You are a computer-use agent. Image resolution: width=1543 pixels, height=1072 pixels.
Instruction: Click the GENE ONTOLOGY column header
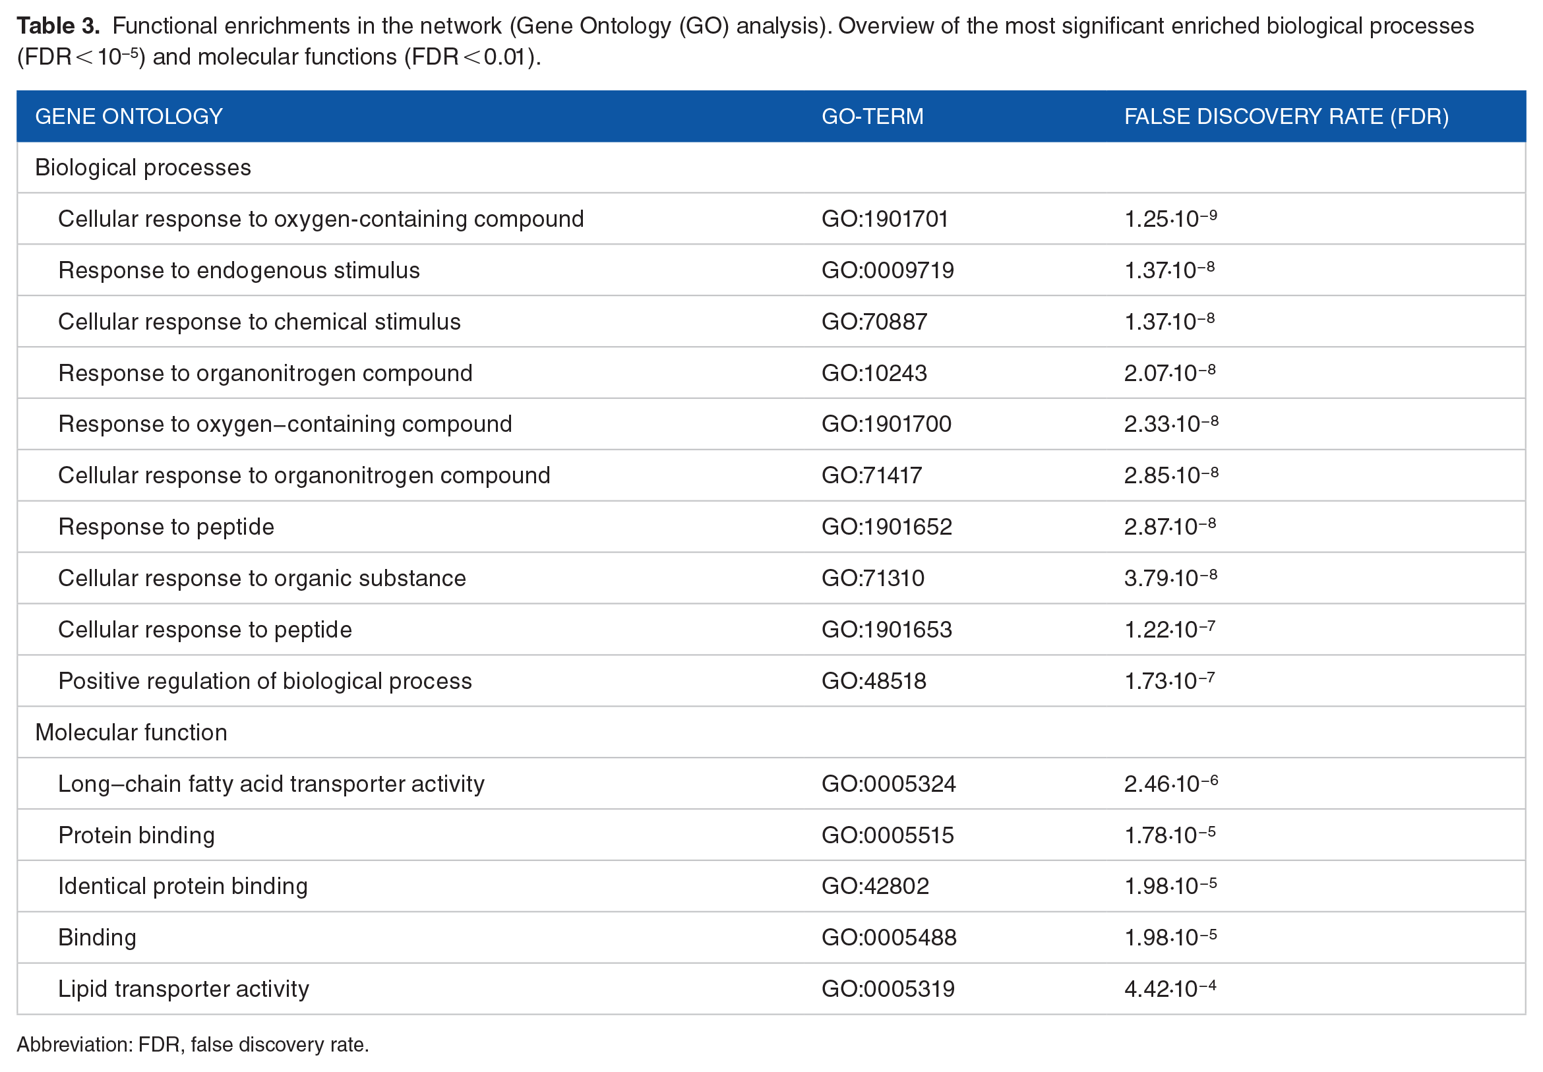point(129,116)
